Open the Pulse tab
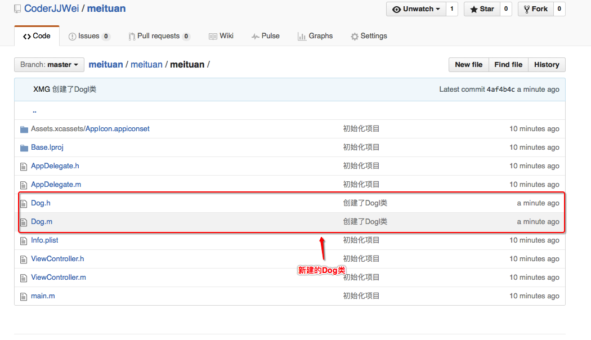Image resolution: width=591 pixels, height=340 pixels. pos(266,36)
